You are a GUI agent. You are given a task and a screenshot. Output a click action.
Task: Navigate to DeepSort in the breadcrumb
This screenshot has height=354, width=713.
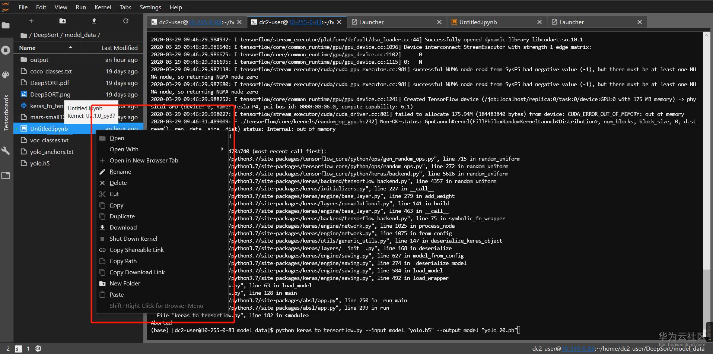click(46, 35)
